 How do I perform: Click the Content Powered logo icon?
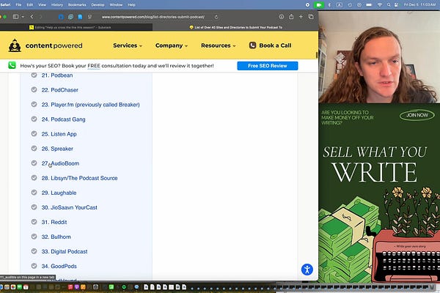tap(15, 45)
